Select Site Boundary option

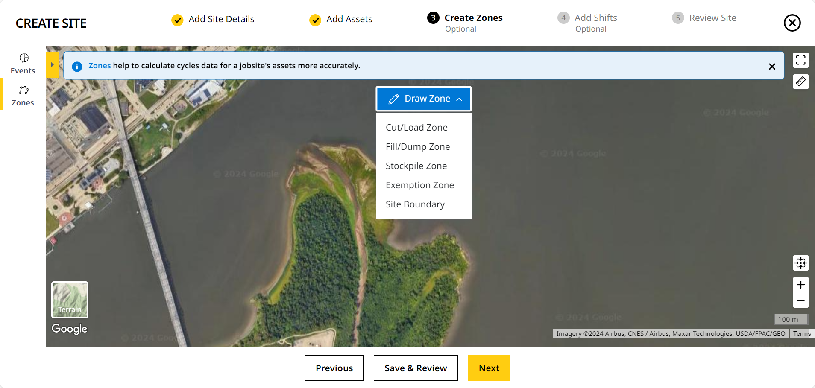click(415, 204)
